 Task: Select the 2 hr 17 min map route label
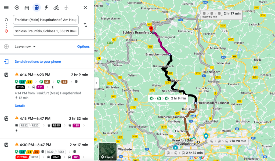coord(222,15)
